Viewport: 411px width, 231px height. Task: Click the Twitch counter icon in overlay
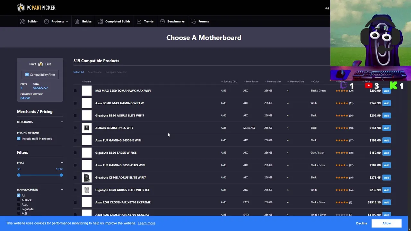click(x=344, y=86)
